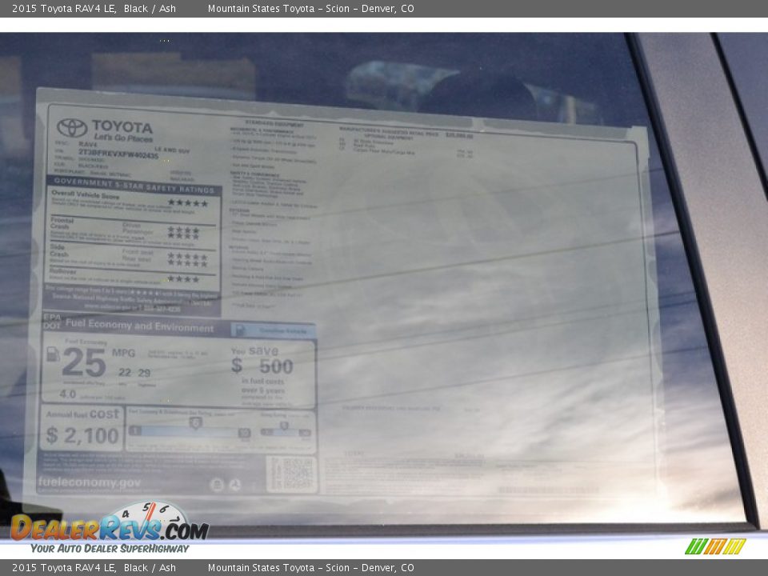Image resolution: width=768 pixels, height=576 pixels.
Task: Click the Government 5-Star Safety Ratings header
Action: (134, 181)
